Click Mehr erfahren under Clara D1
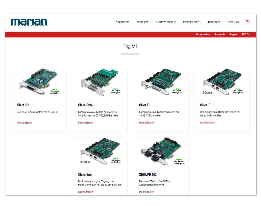The height and width of the screenshot is (209, 261). pyautogui.click(x=25, y=123)
